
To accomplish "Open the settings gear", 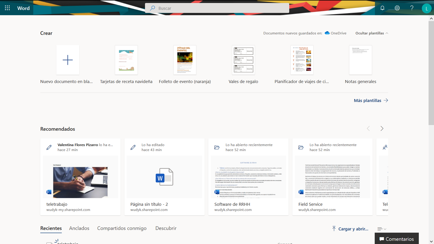I will (397, 8).
